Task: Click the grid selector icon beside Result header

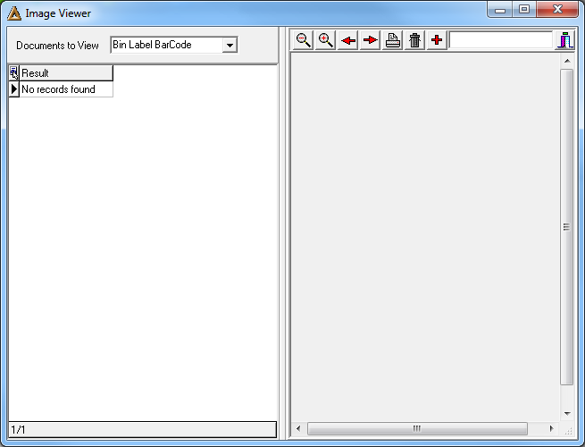Action: coord(13,72)
